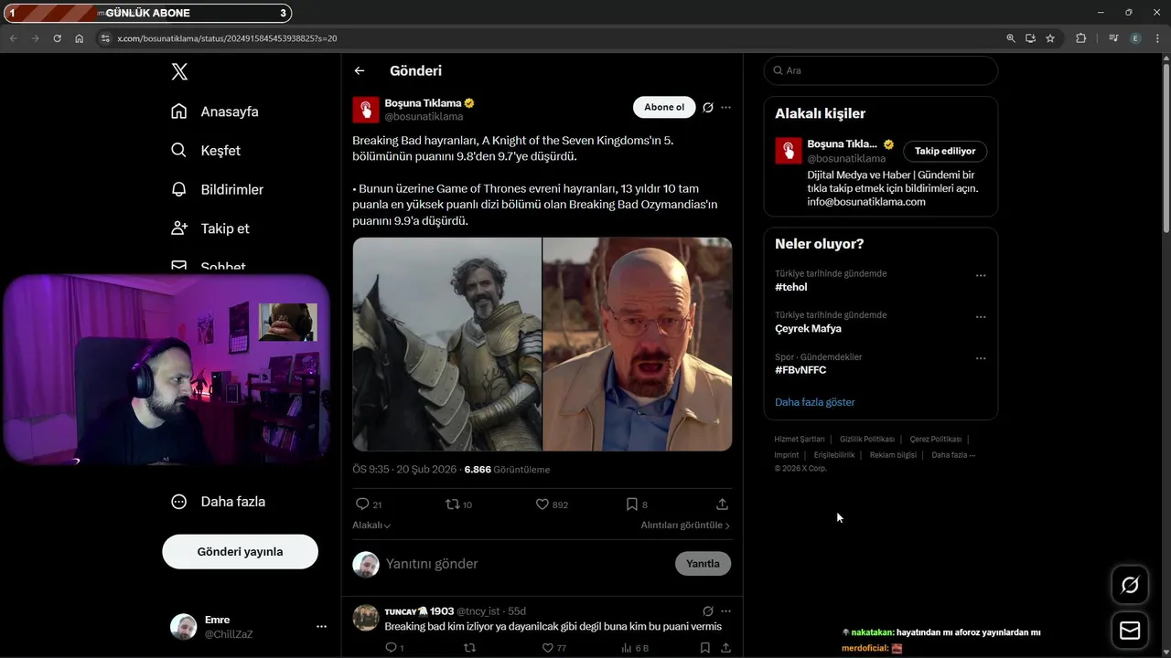This screenshot has width=1171, height=658.
Task: Bookmark TUNCAY's reply
Action: pos(704,648)
